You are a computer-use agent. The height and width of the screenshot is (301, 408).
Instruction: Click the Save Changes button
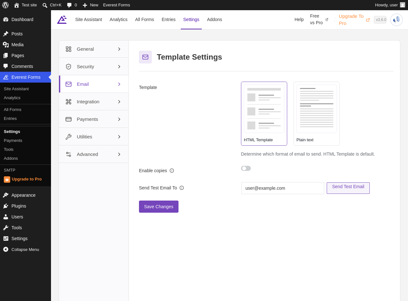[159, 207]
